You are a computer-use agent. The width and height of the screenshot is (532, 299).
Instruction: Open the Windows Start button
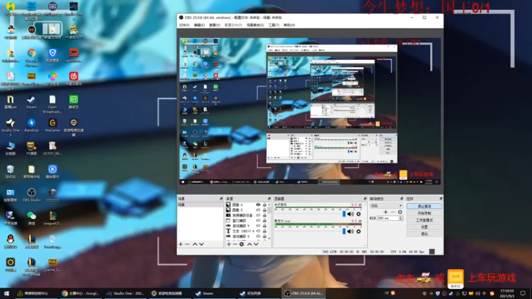tap(7, 293)
